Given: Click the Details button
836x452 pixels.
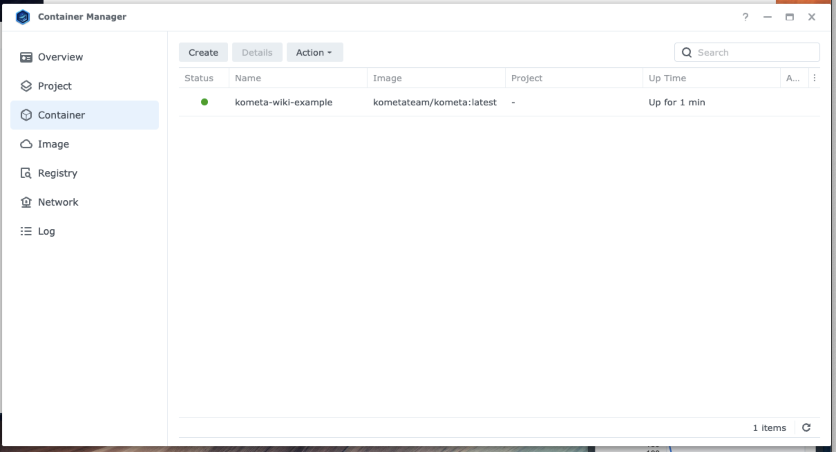Looking at the screenshot, I should pyautogui.click(x=257, y=53).
